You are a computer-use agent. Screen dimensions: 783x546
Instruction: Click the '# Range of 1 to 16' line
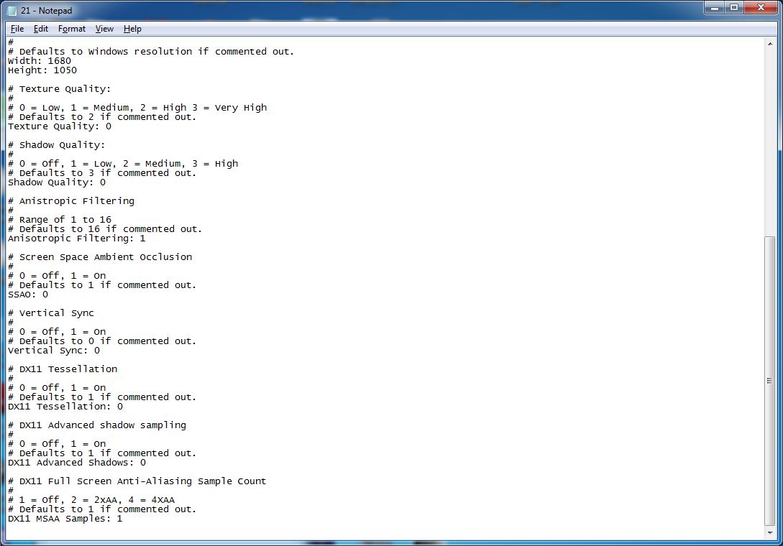point(60,220)
